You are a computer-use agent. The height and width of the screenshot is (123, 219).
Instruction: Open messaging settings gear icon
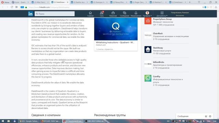pos(210,116)
